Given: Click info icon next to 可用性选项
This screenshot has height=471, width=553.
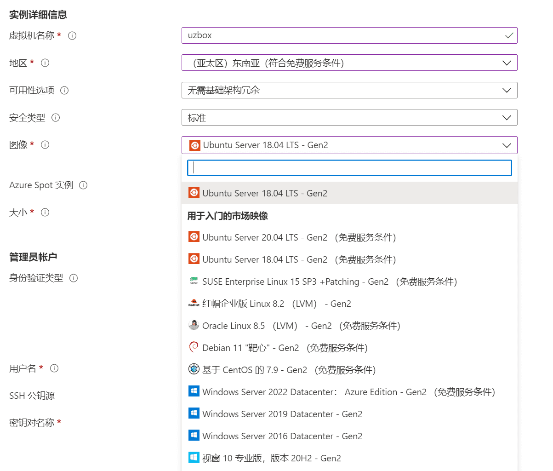Looking at the screenshot, I should pos(64,90).
